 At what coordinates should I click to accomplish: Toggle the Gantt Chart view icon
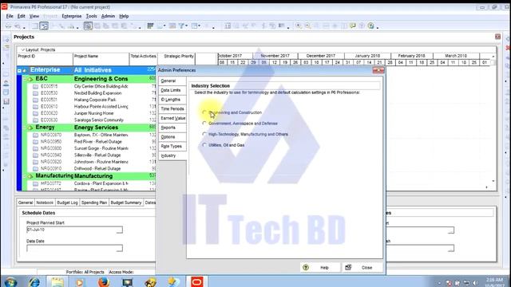pos(44,26)
